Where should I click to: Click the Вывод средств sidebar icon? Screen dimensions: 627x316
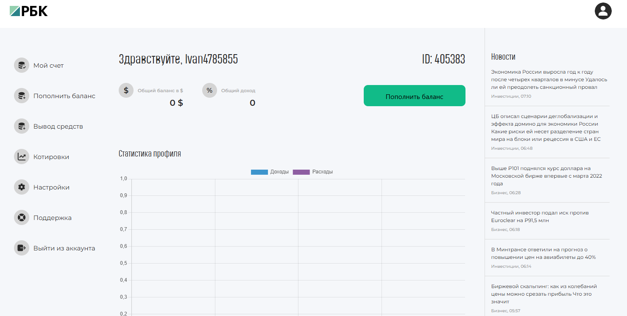22,126
